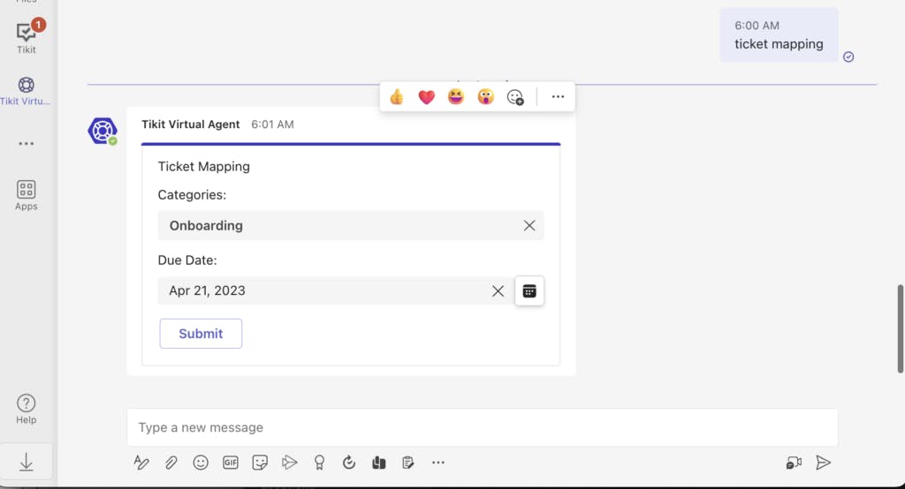Image resolution: width=905 pixels, height=489 pixels.
Task: Click the Ticket Mapping card title
Action: (204, 167)
